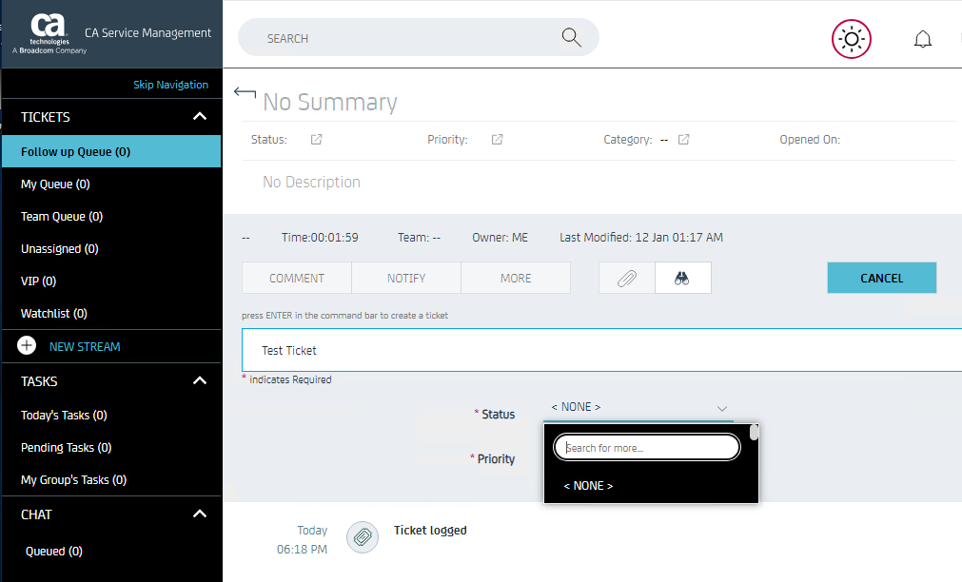Image resolution: width=962 pixels, height=582 pixels.
Task: Click the CANCEL button
Action: pyautogui.click(x=882, y=278)
